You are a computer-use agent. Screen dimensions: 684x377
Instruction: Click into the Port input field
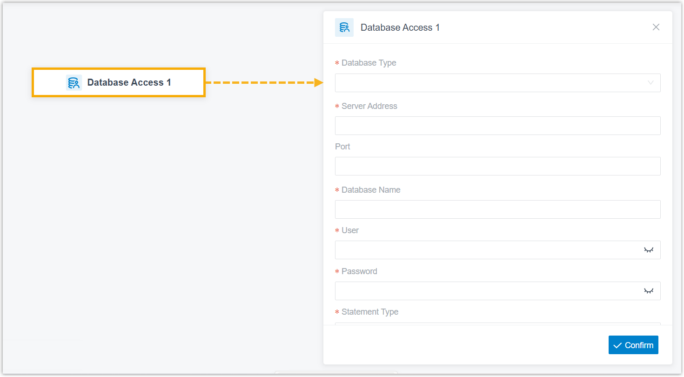497,166
